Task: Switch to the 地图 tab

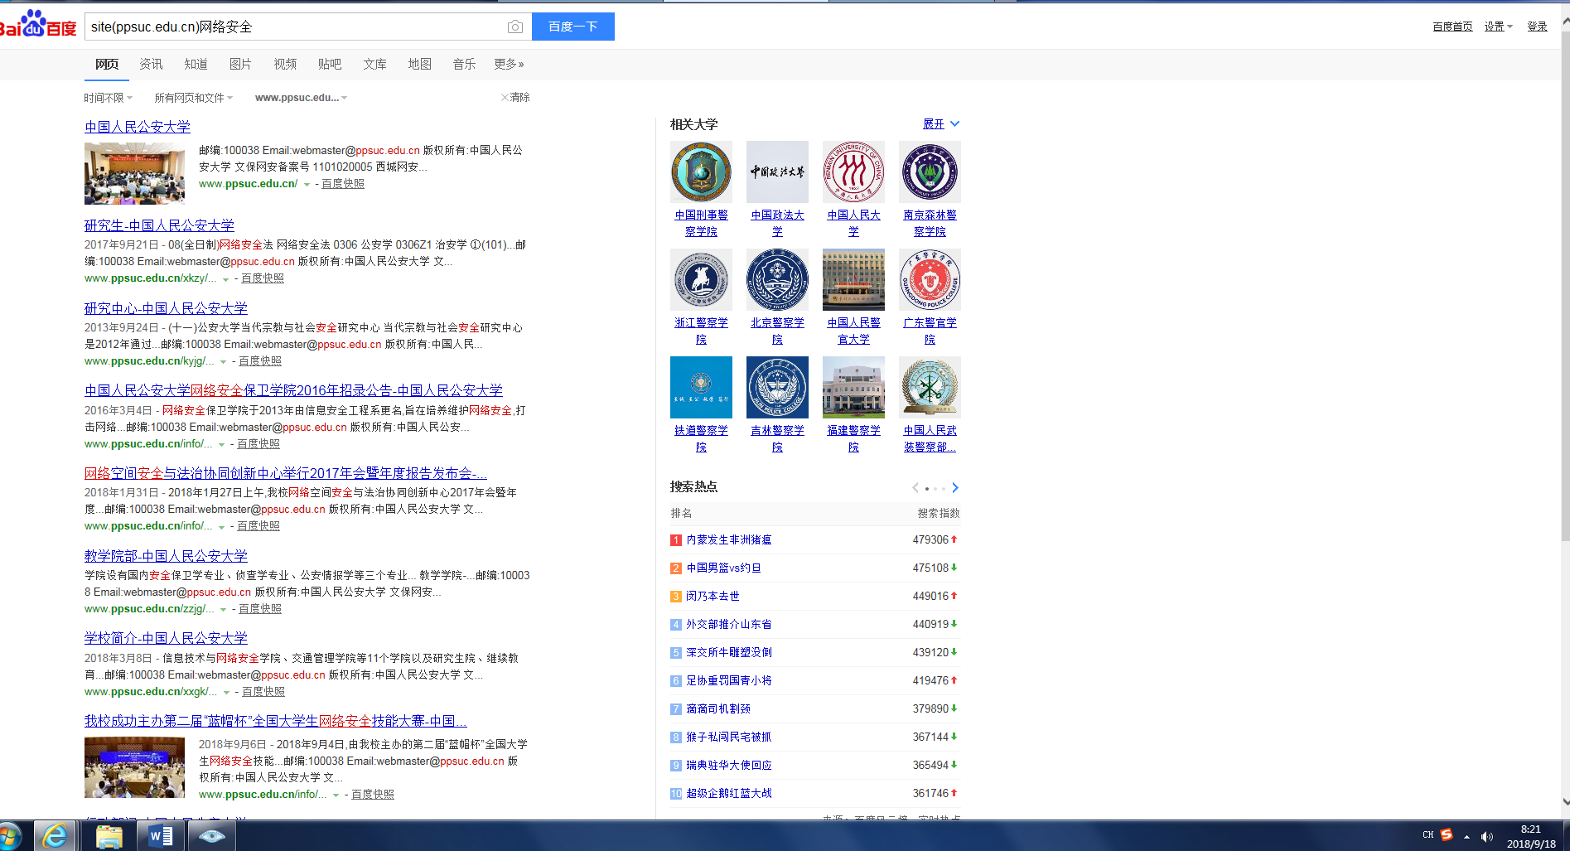Action: coord(419,64)
